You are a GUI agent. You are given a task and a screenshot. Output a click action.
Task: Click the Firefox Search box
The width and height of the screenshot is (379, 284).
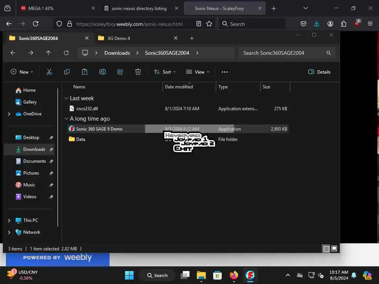(x=252, y=24)
